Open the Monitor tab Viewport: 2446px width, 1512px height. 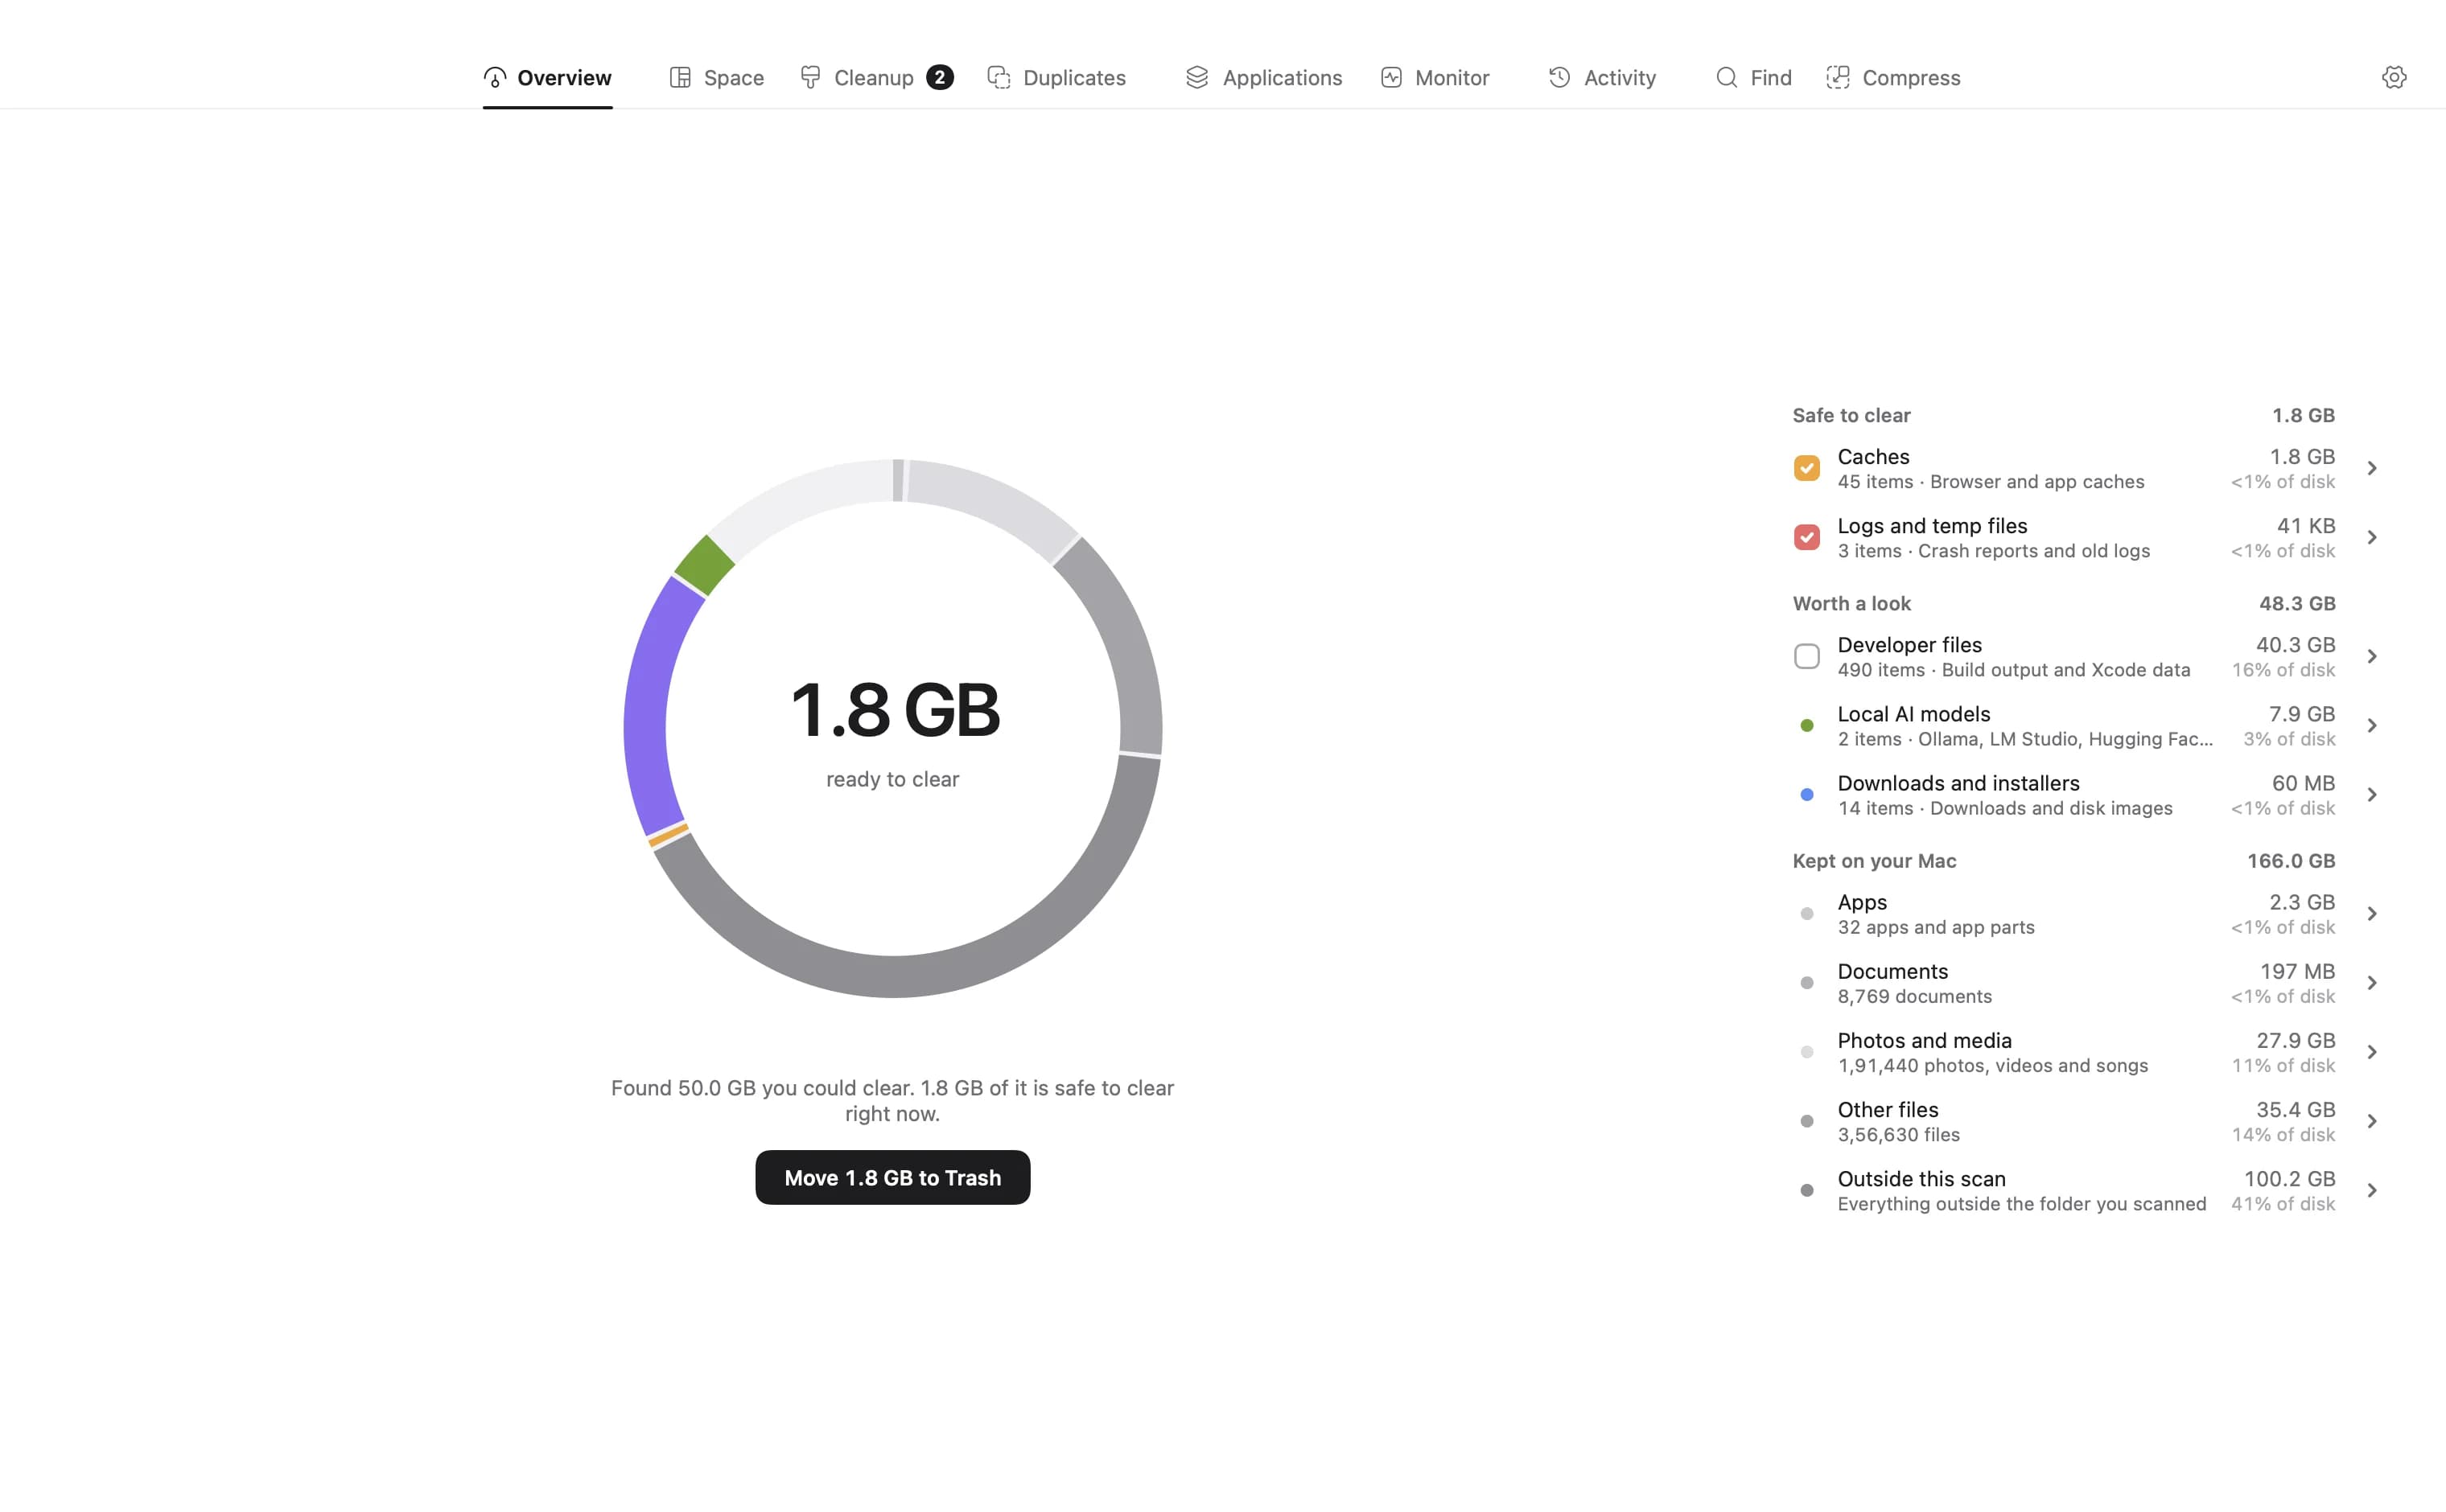[x=1435, y=77]
